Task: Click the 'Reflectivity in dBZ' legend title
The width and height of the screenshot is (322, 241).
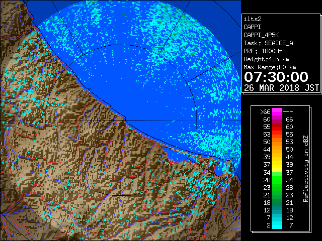Action: (306, 169)
